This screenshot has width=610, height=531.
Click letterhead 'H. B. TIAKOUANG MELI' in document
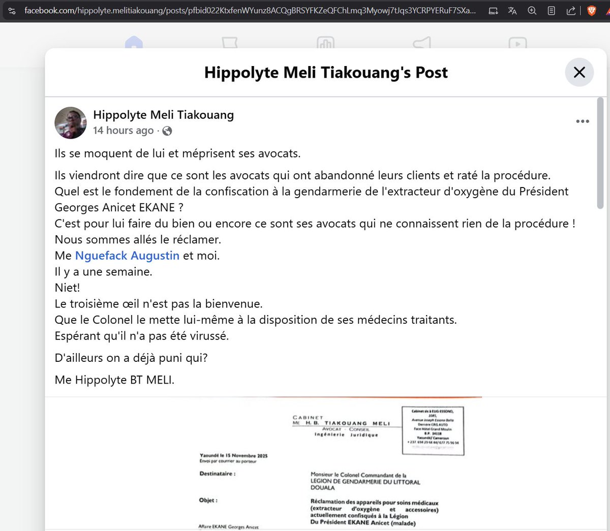pyautogui.click(x=348, y=423)
